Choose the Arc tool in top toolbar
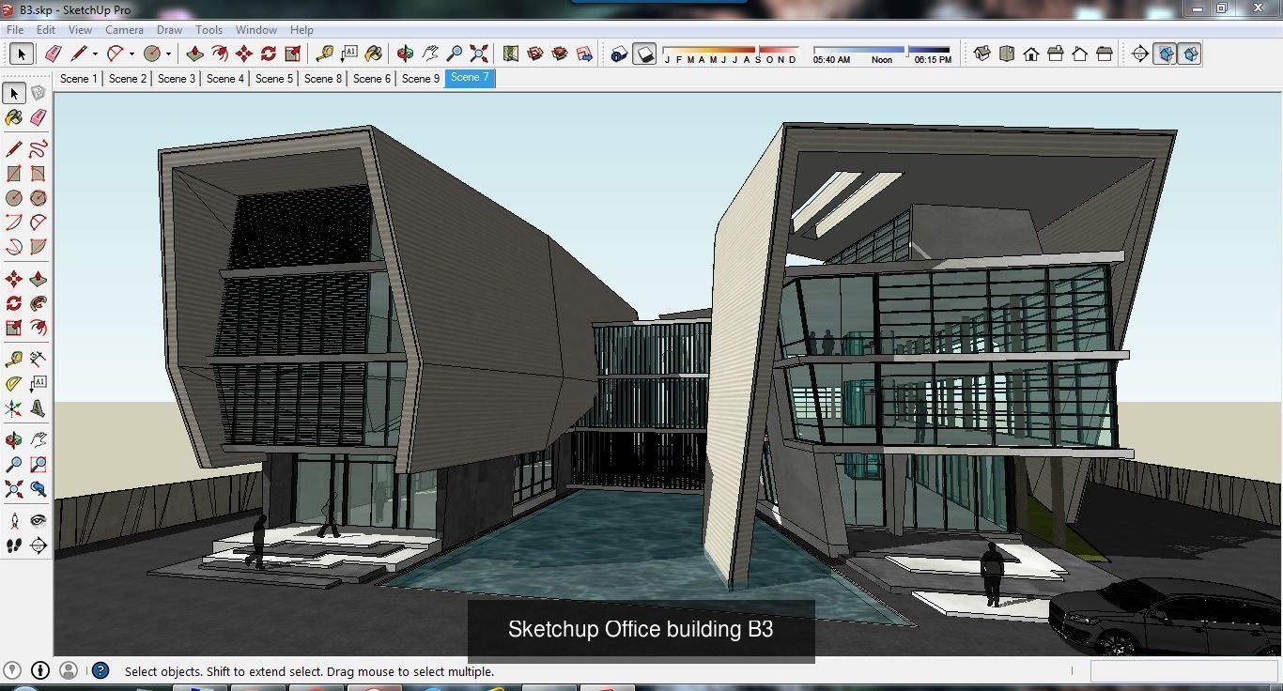 click(116, 54)
